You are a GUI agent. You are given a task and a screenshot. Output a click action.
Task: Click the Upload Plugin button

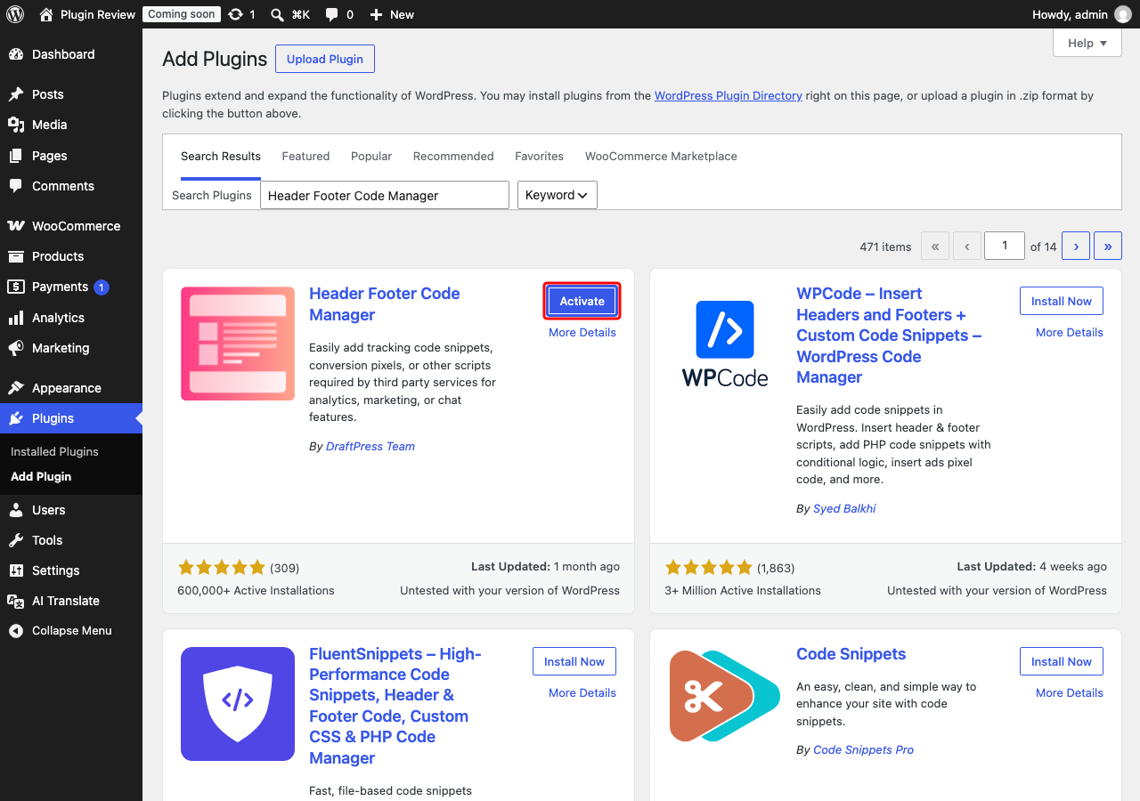(x=325, y=59)
